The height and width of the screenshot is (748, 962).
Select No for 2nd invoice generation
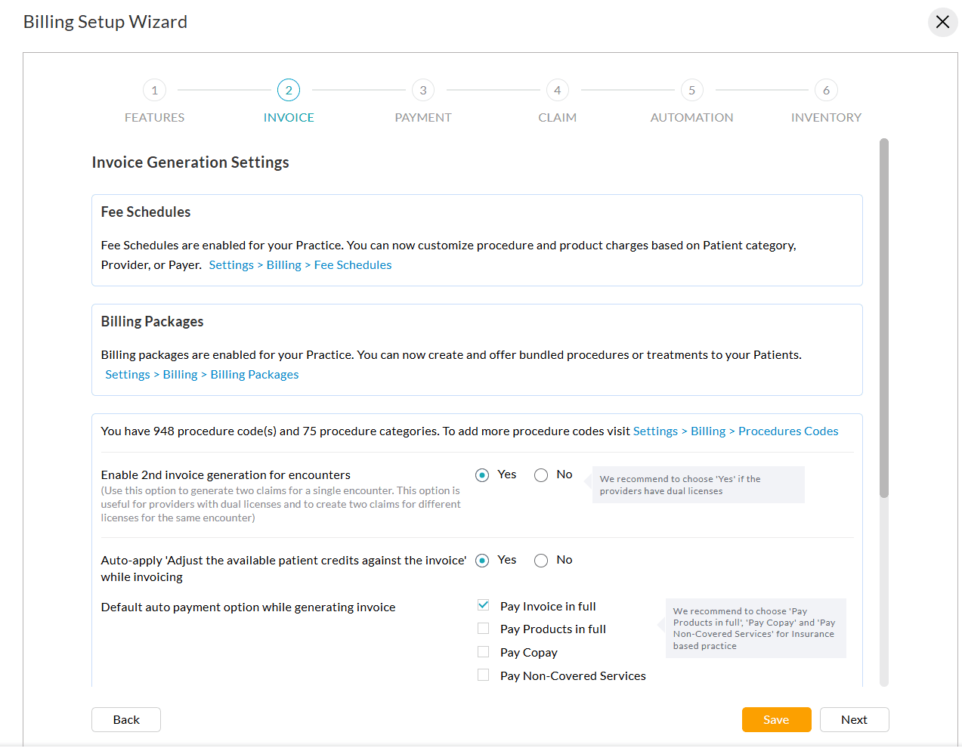pyautogui.click(x=541, y=474)
